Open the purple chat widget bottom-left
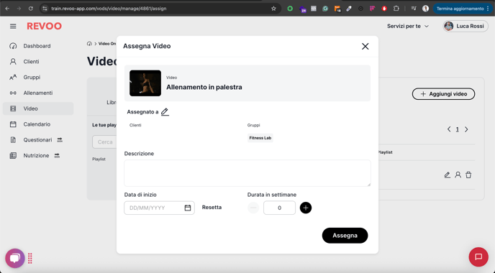 coord(15,259)
